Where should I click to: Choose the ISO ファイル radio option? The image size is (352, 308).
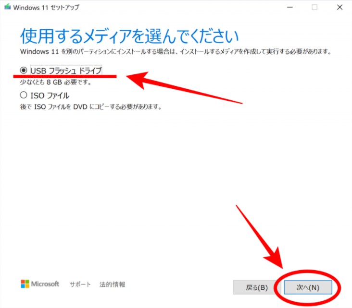pos(24,95)
